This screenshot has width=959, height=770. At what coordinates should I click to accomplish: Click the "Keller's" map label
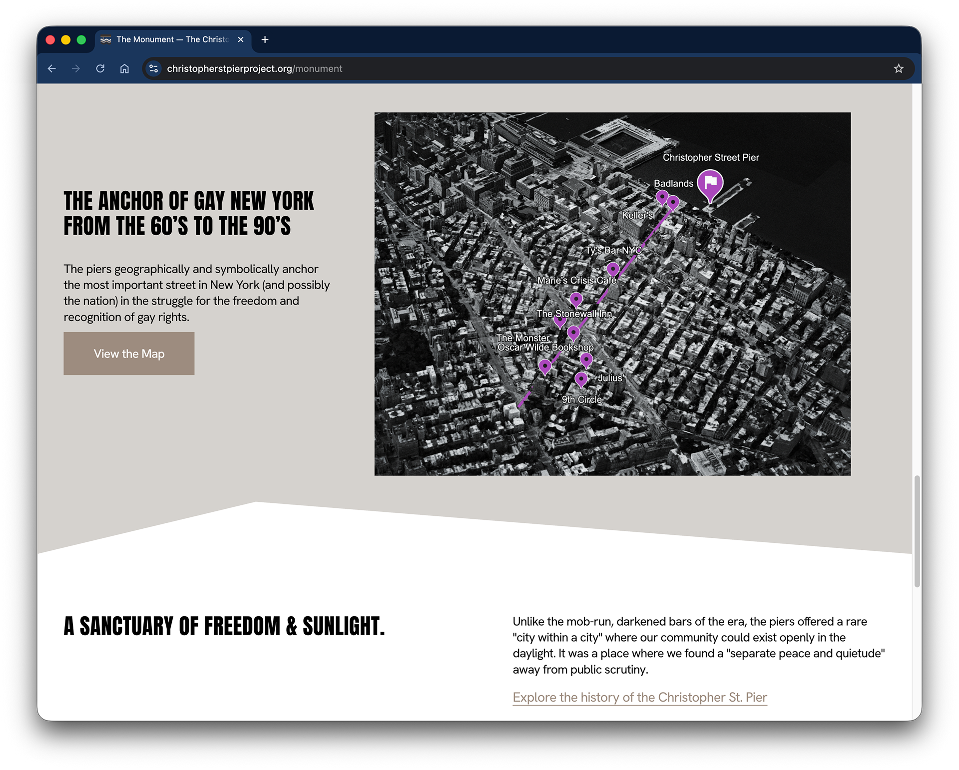[x=637, y=215]
